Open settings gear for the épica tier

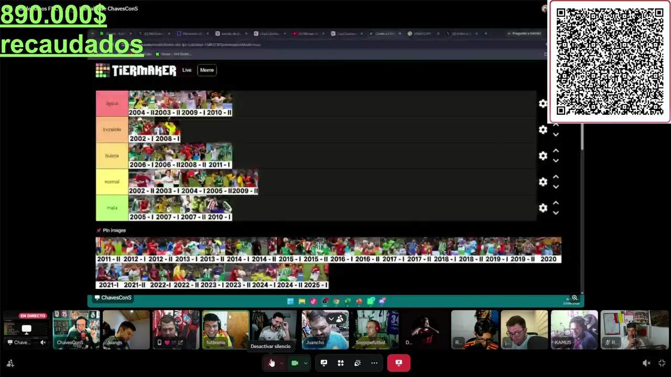pyautogui.click(x=543, y=104)
